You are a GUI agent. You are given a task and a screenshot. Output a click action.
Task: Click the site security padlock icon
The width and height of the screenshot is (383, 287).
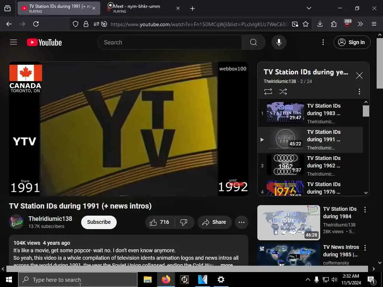86,24
